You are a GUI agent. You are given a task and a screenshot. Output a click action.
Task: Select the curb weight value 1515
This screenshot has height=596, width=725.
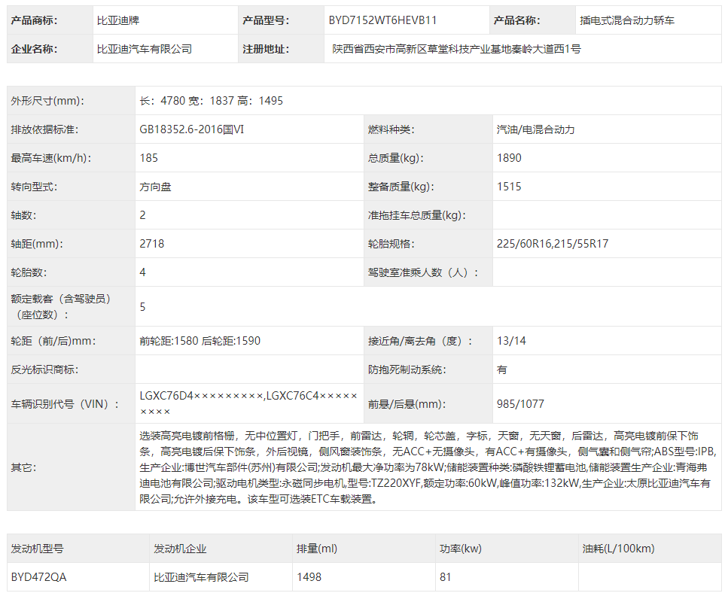point(509,187)
